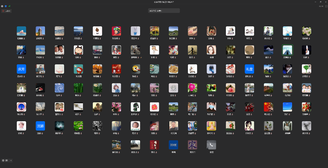328x168 pixels.
Task: Enter full-screen mode using the corner icon
Action: point(326,6)
